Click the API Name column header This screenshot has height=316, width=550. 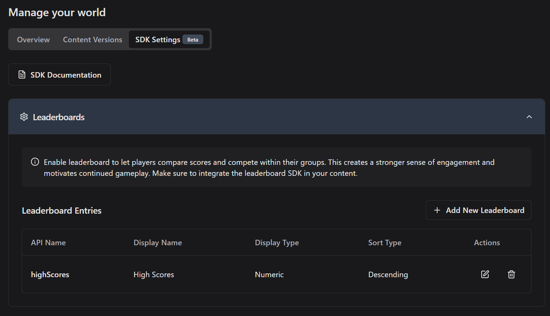pos(48,242)
